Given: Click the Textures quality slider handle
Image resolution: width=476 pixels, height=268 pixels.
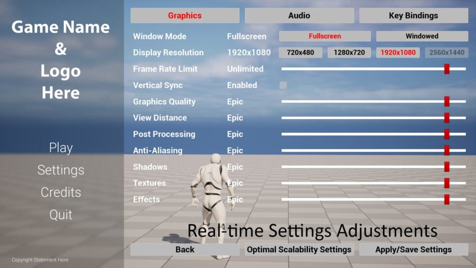Looking at the screenshot, I should point(447,183).
